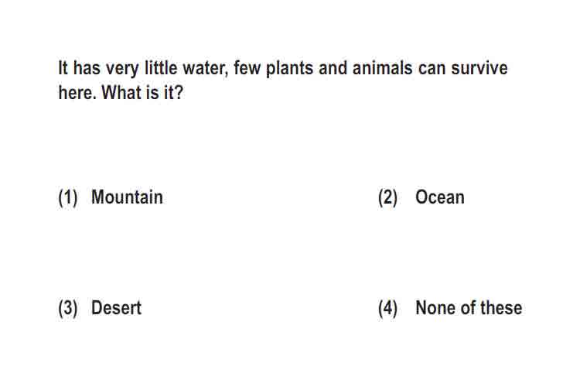Image resolution: width=580 pixels, height=387 pixels.
Task: Select the Mountain answer option
Action: (x=127, y=197)
